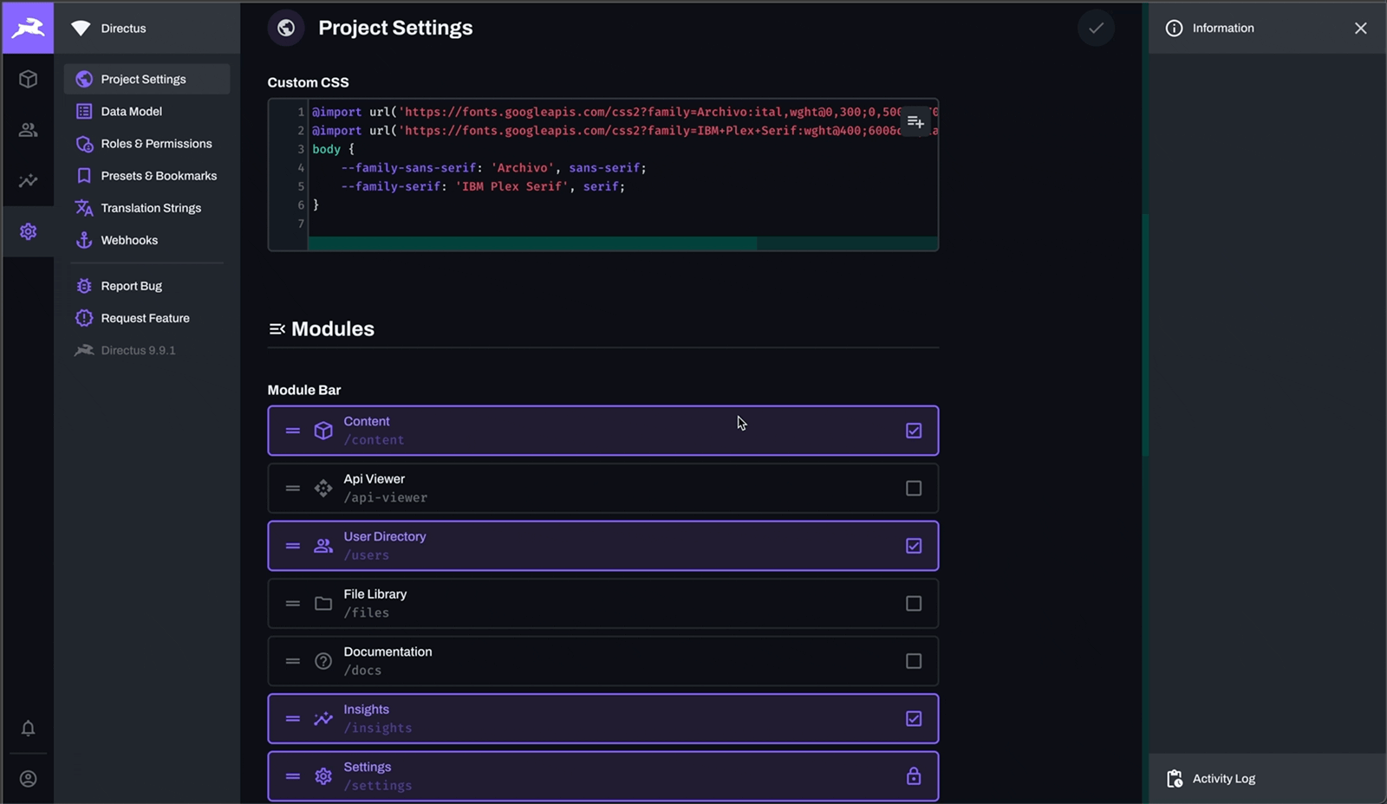Click the Directus 9.9.1 version link
The image size is (1387, 804).
click(147, 350)
